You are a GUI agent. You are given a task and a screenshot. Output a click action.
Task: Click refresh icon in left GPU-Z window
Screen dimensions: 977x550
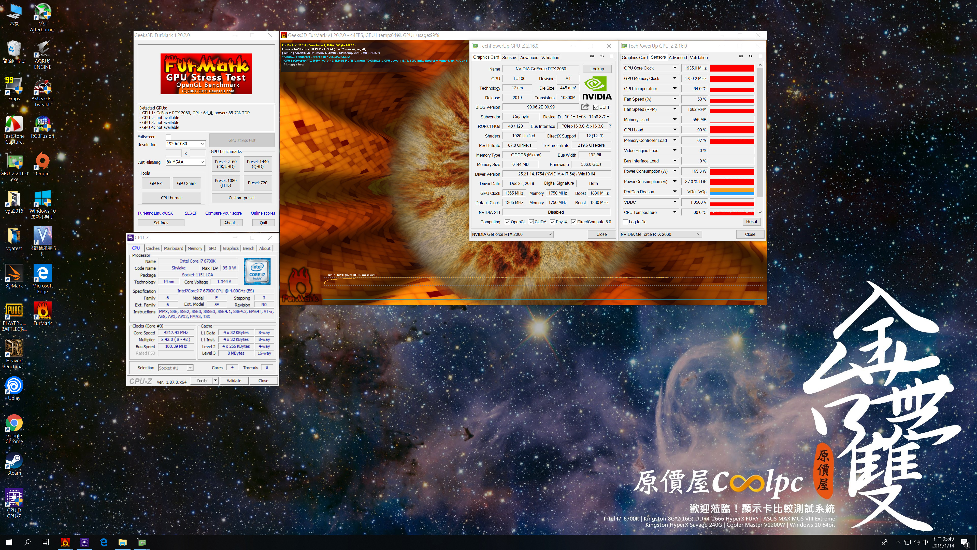[x=602, y=56]
